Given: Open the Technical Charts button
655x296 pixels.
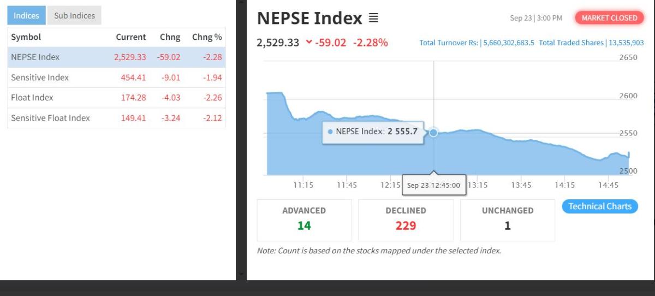Looking at the screenshot, I should click(x=599, y=206).
